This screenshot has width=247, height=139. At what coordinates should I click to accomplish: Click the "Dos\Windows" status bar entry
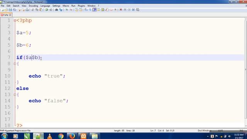click(x=205, y=131)
